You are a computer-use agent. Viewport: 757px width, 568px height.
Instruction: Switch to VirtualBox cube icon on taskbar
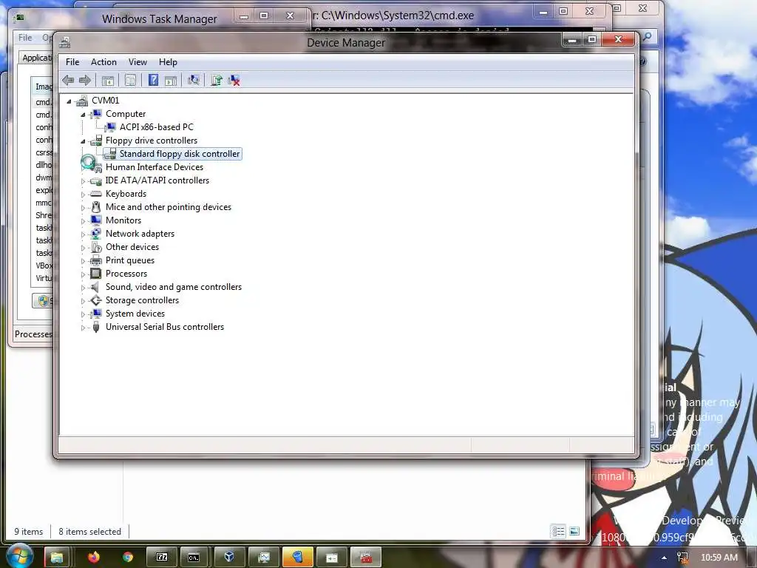230,558
